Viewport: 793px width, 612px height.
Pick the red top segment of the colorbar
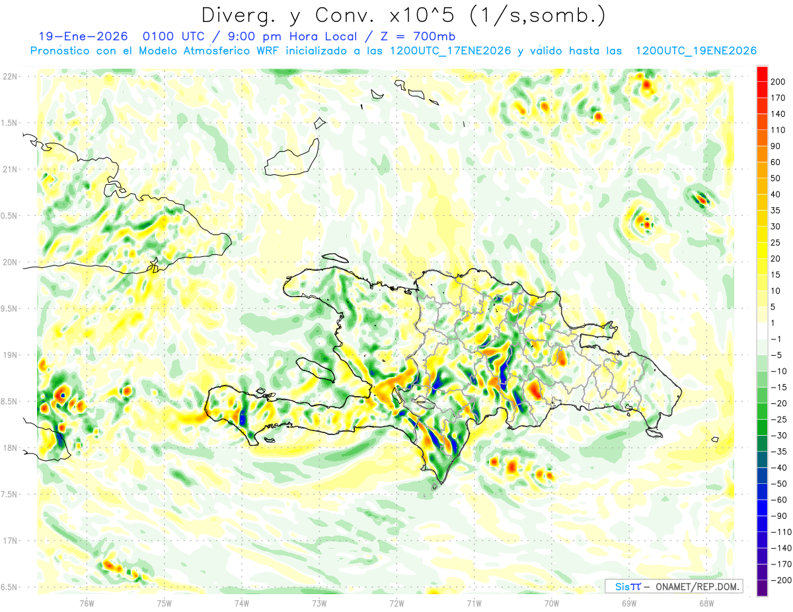coord(763,74)
